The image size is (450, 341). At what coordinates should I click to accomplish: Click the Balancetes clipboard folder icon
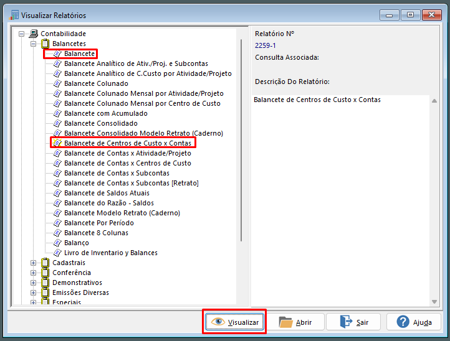[x=45, y=44]
